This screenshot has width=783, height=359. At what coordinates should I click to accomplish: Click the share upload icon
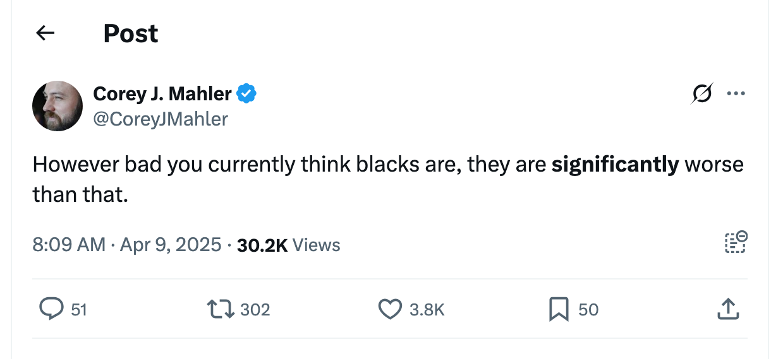[x=727, y=309]
